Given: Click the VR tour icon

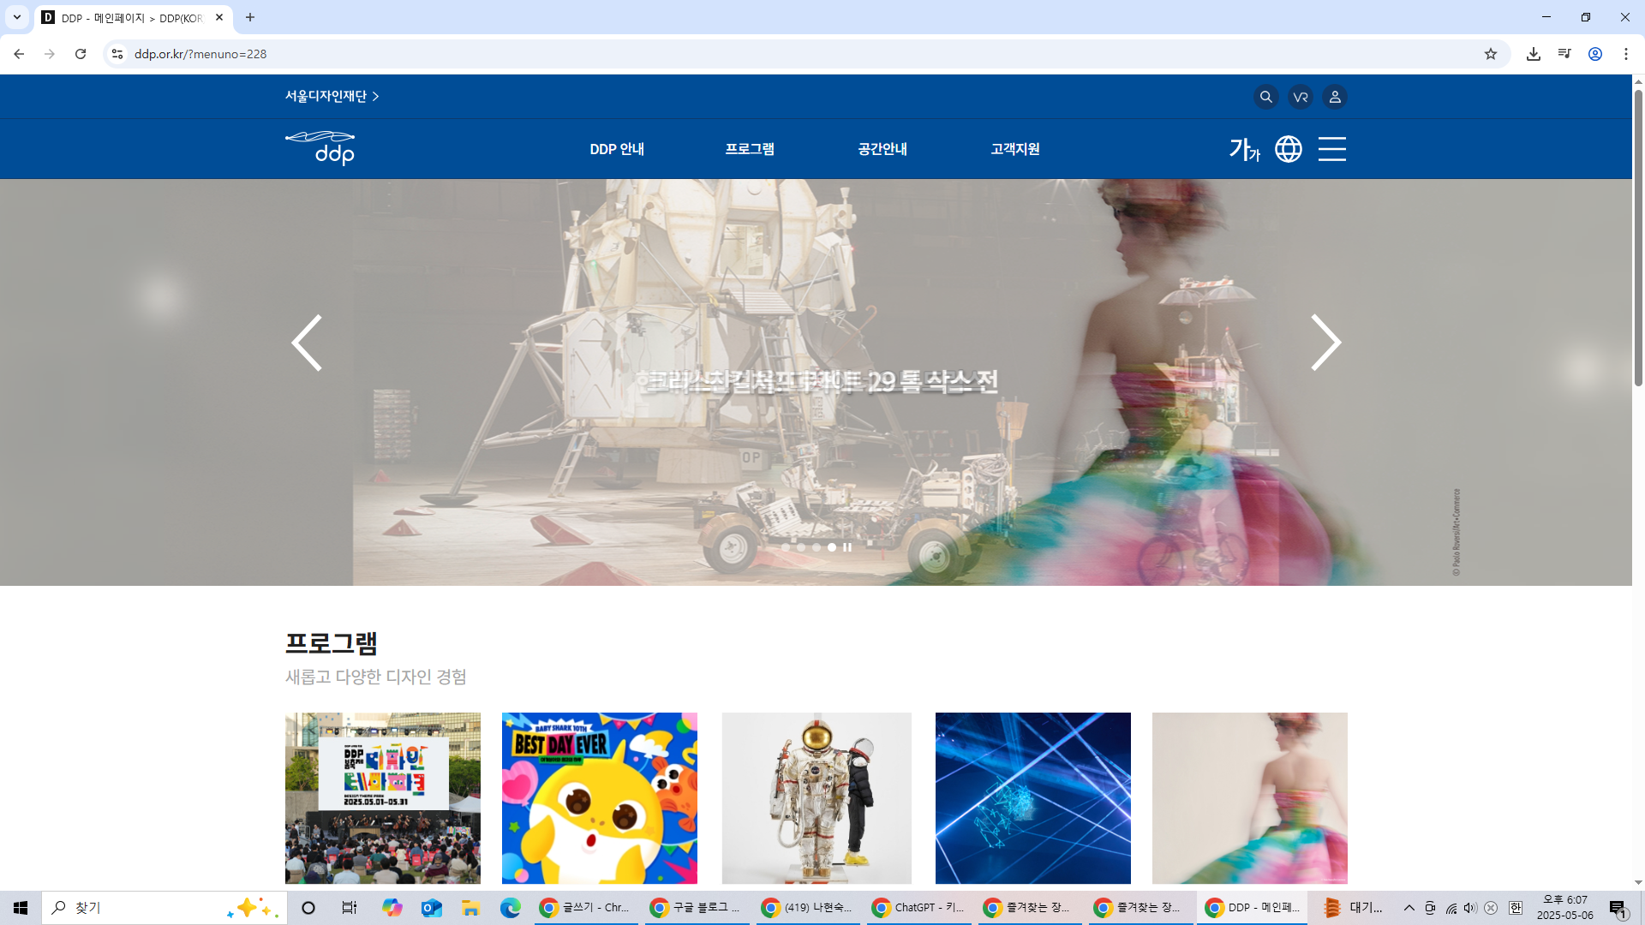Looking at the screenshot, I should tap(1300, 97).
